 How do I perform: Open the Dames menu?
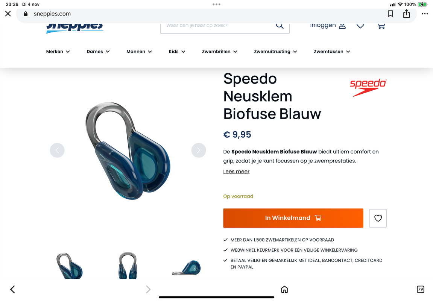click(x=98, y=52)
